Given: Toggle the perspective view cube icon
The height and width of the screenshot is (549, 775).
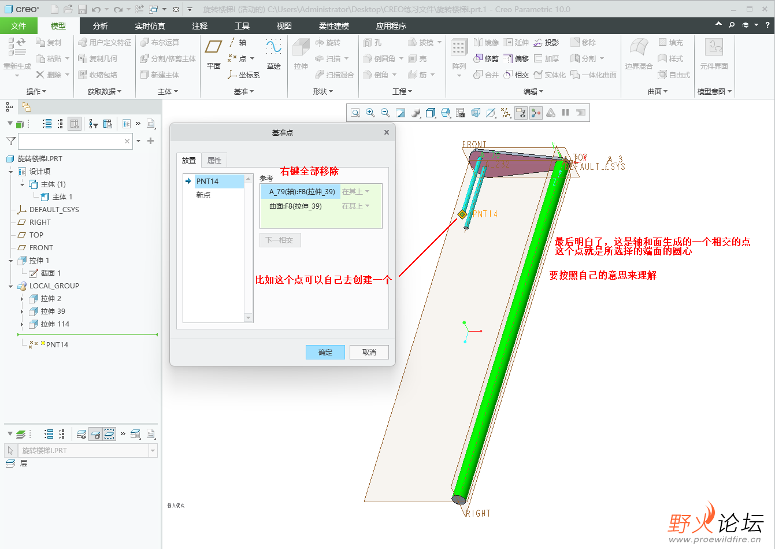Looking at the screenshot, I should click(476, 113).
